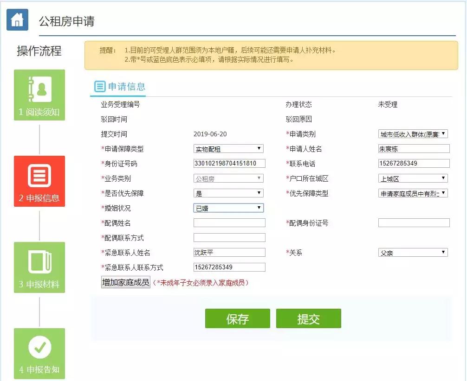Click the green 保存 button
Image resolution: width=467 pixels, height=381 pixels.
coord(237,318)
